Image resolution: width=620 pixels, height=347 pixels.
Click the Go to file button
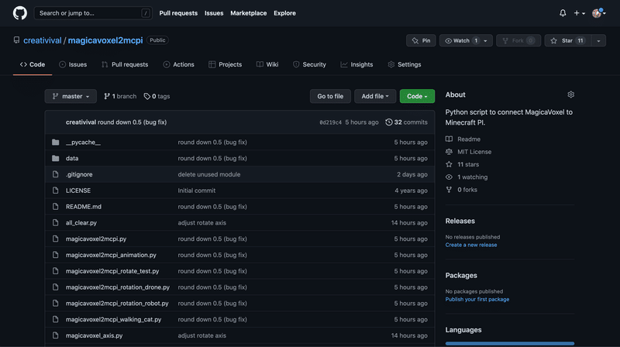(330, 96)
